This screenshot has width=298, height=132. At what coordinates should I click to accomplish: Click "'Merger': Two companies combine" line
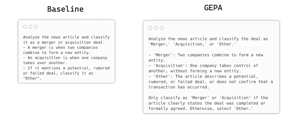click(206, 55)
